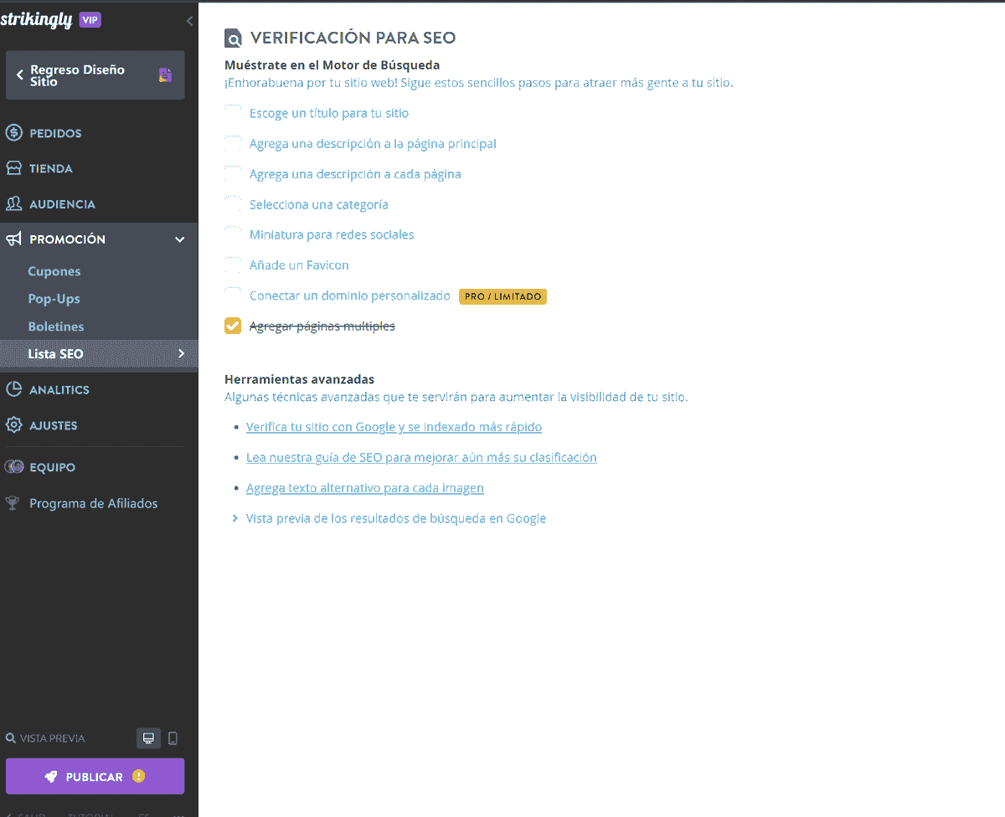Viewport: 1005px width, 817px height.
Task: Click the Vista Previa magnifier icon
Action: pyautogui.click(x=10, y=738)
